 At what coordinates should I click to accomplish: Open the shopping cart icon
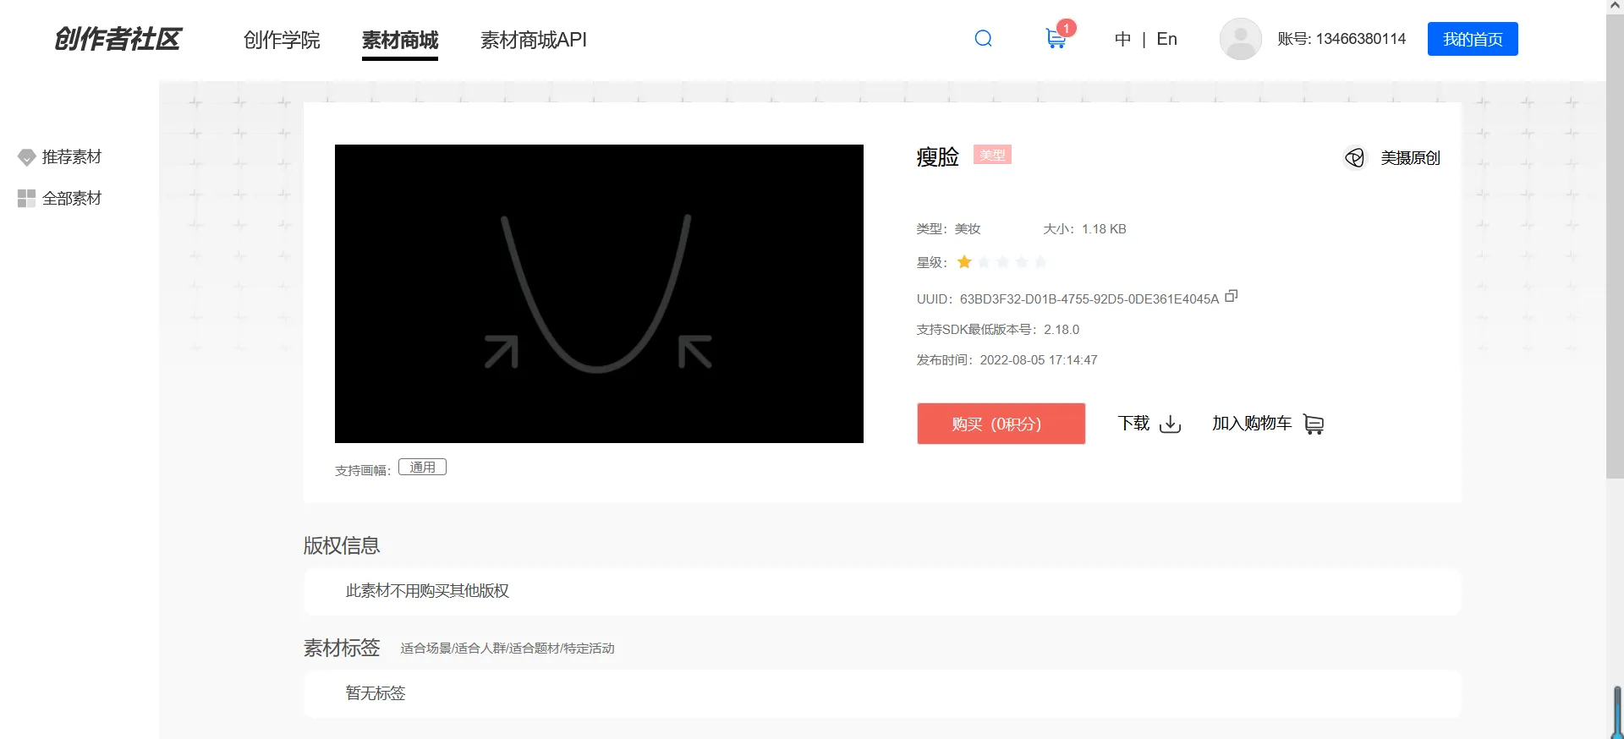coord(1056,39)
